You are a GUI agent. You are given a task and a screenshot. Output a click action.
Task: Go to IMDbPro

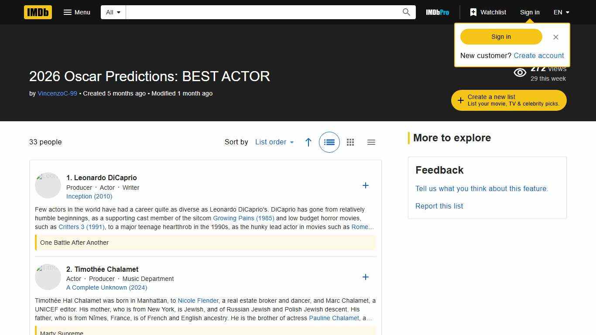pos(438,12)
